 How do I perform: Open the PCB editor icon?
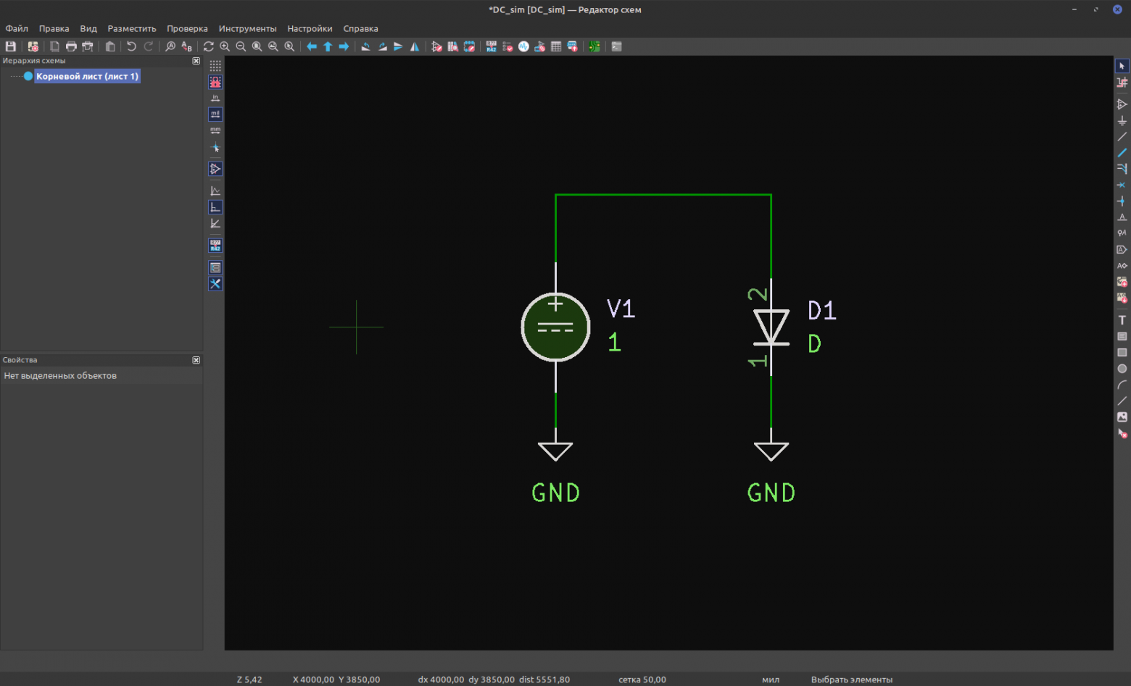pyautogui.click(x=594, y=46)
